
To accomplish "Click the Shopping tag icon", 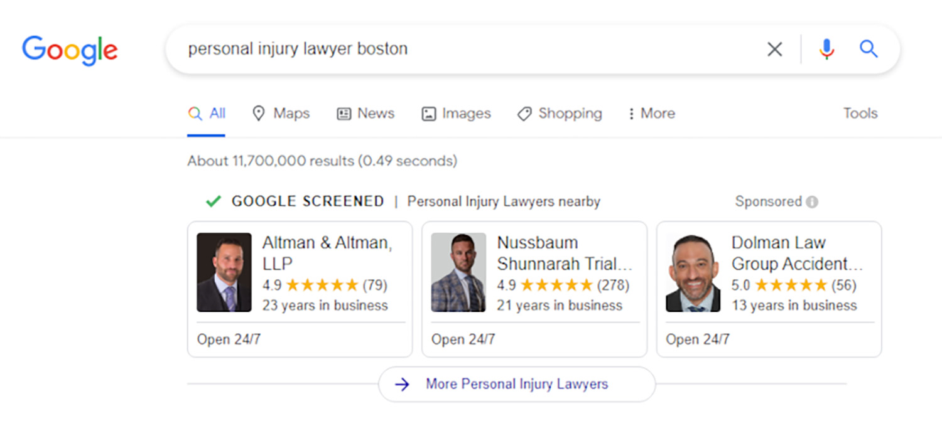I will click(x=525, y=114).
